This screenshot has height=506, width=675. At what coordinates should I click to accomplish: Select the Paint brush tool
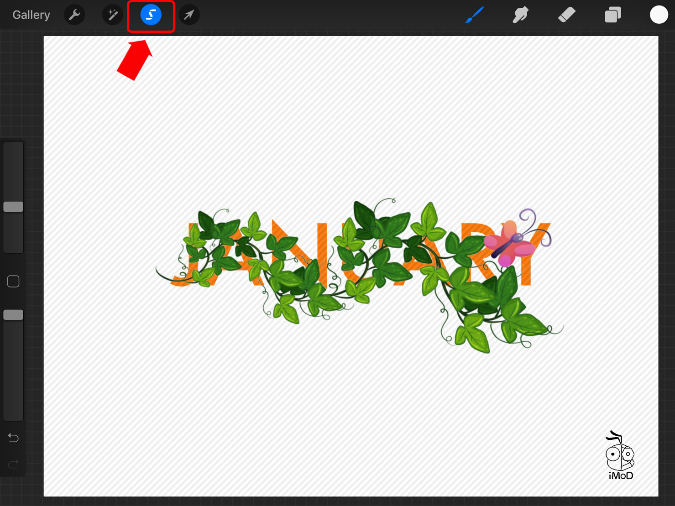click(x=475, y=15)
